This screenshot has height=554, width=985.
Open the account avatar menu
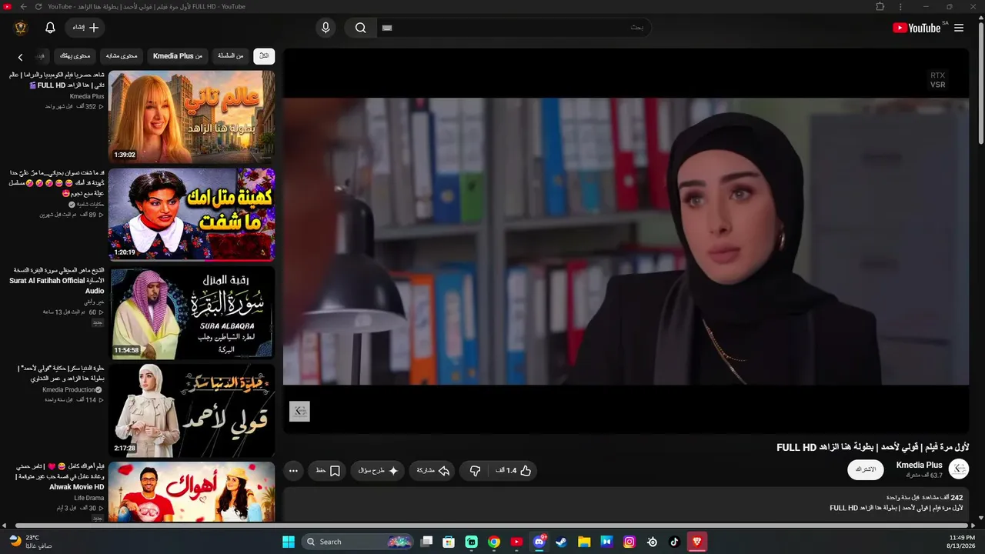[x=21, y=28]
